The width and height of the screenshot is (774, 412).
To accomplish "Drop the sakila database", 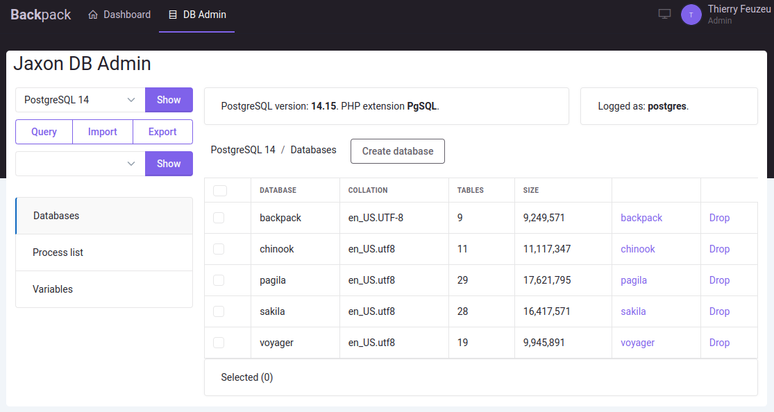I will click(x=719, y=311).
